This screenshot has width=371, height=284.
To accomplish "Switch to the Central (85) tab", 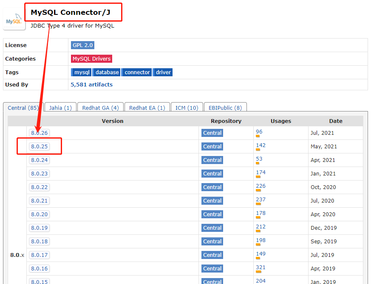I will tap(23, 108).
